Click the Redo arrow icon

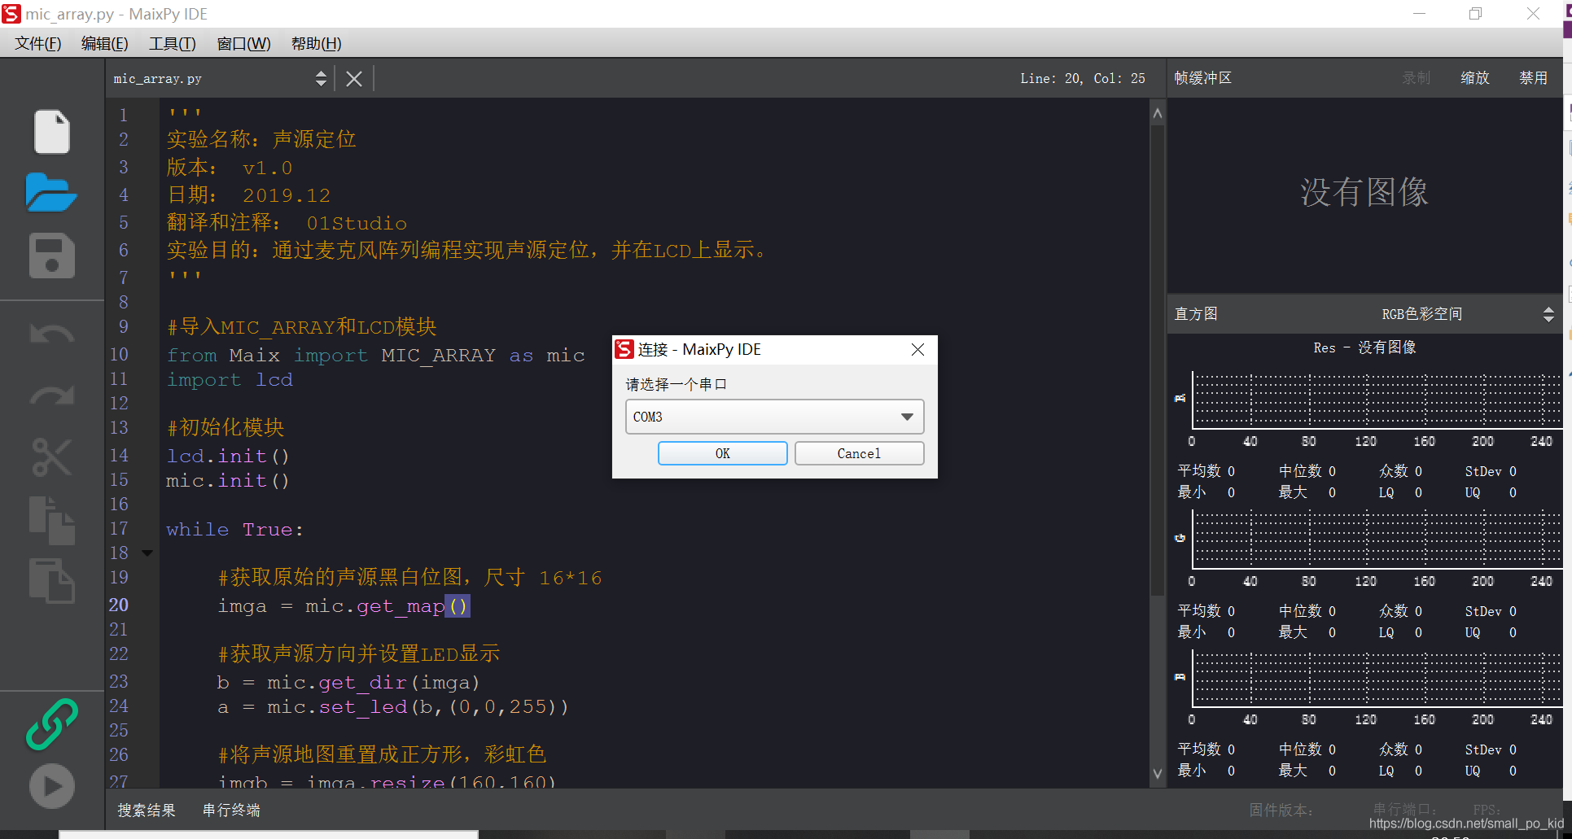pyautogui.click(x=51, y=395)
